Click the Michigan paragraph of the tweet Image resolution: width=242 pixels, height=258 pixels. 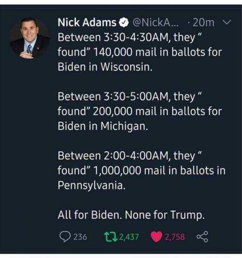coord(140,111)
